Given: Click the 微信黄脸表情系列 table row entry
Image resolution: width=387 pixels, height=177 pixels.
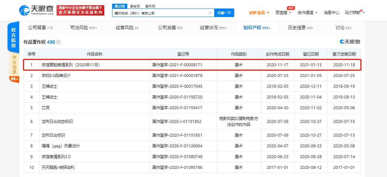Looking at the screenshot, I should point(192,65).
